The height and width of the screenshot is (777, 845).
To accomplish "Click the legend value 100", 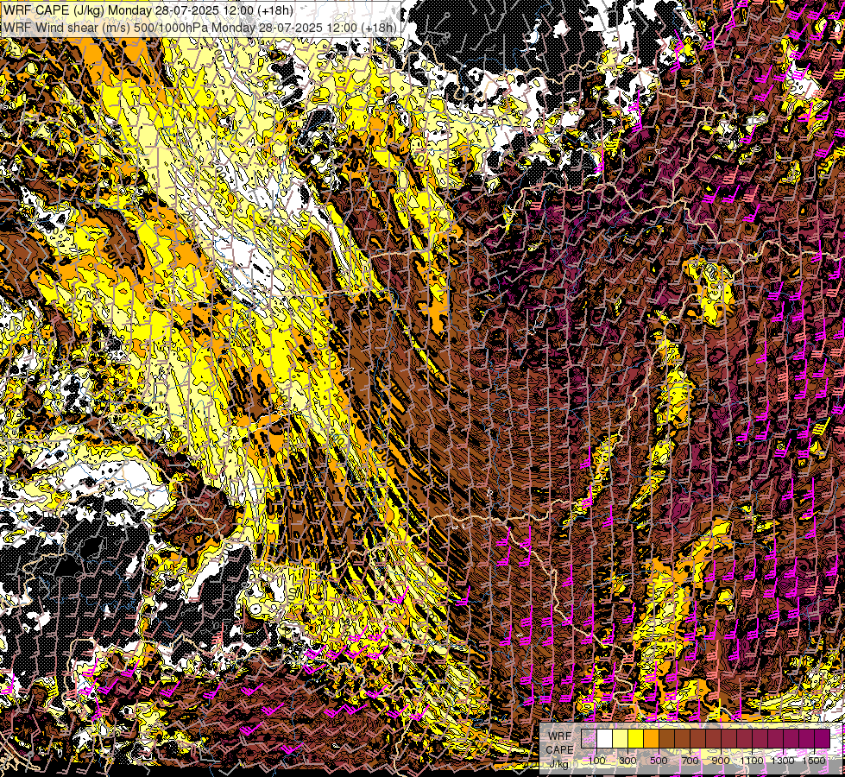I will (x=596, y=761).
